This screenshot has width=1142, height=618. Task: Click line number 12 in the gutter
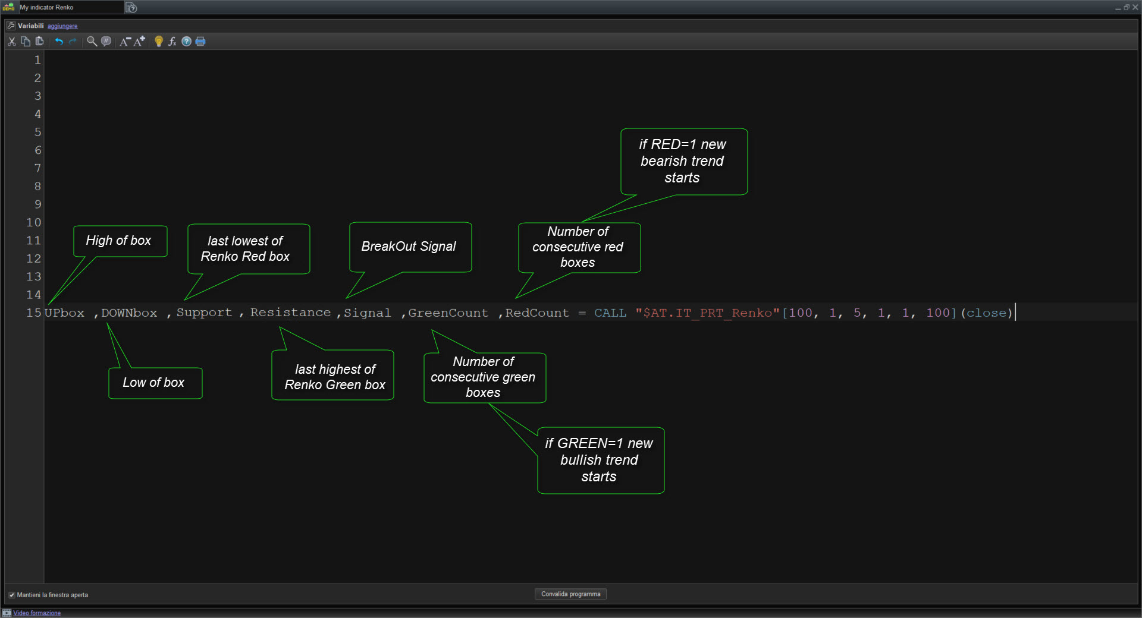click(33, 258)
